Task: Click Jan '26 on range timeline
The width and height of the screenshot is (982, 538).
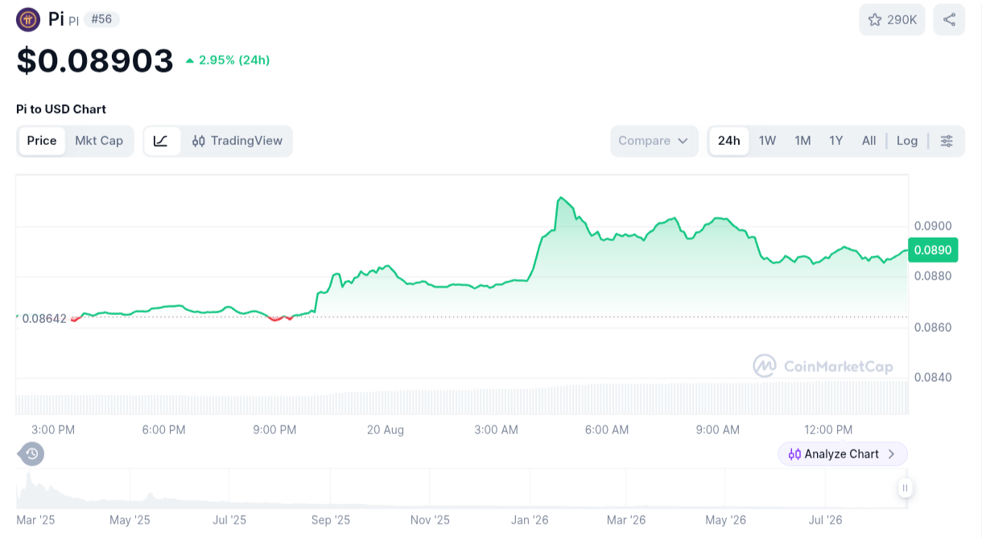Action: tap(530, 520)
